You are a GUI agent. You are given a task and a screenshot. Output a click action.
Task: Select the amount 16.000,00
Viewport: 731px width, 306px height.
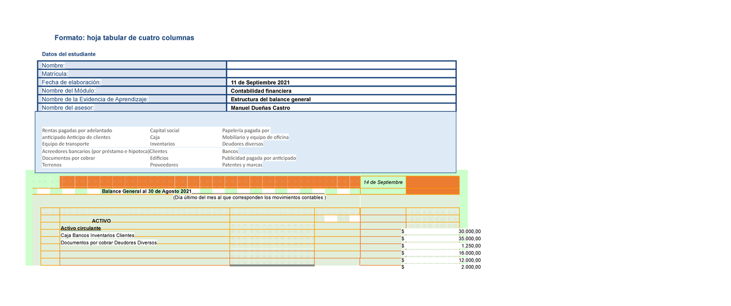(x=470, y=253)
